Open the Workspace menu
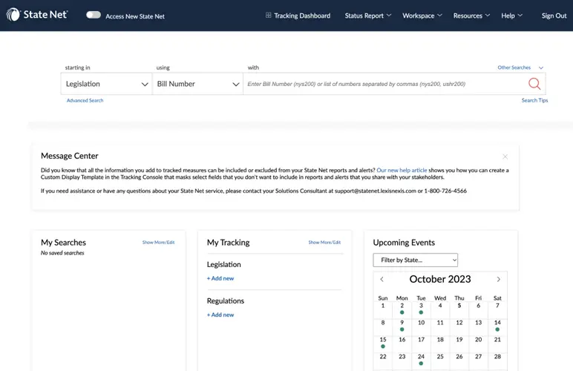The width and height of the screenshot is (573, 371). pos(422,16)
